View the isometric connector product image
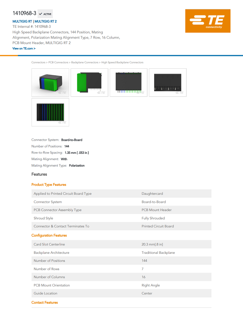Image resolution: width=243 pixels, height=309 pixels. coord(50,83)
